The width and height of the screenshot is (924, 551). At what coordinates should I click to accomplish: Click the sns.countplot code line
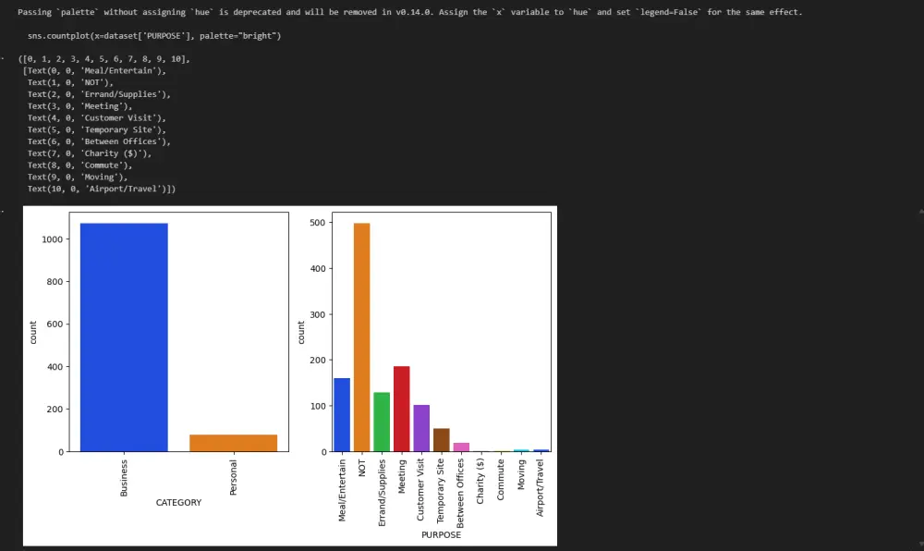pyautogui.click(x=154, y=36)
